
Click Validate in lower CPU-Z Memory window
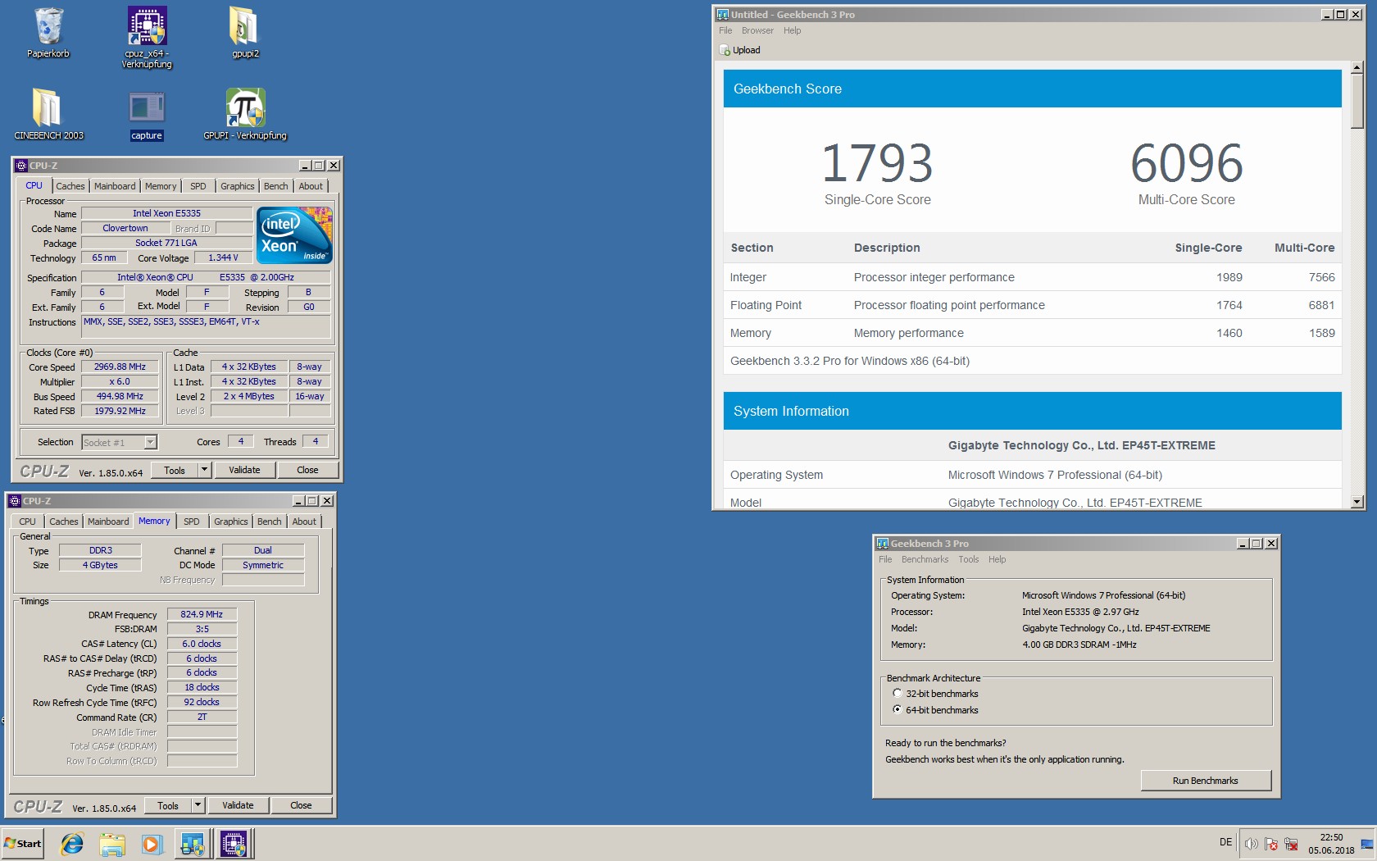tap(238, 805)
